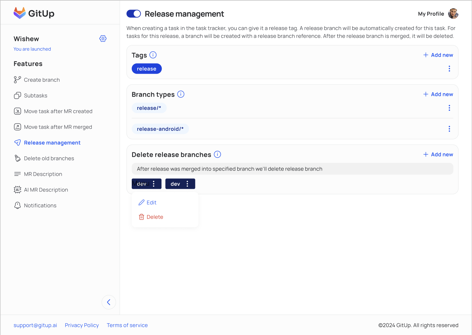Collapse the sidebar with the chevron button
The image size is (472, 335).
[x=109, y=302]
